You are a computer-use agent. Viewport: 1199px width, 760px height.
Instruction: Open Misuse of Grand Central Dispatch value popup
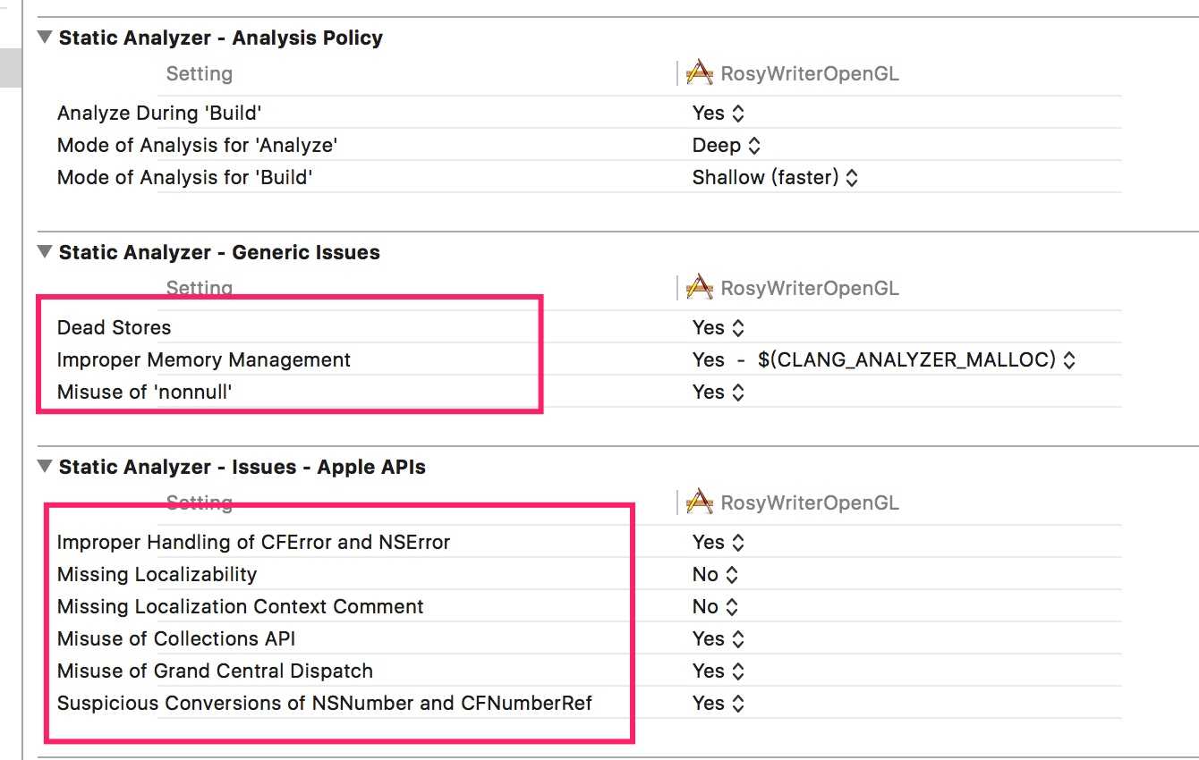pyautogui.click(x=718, y=671)
